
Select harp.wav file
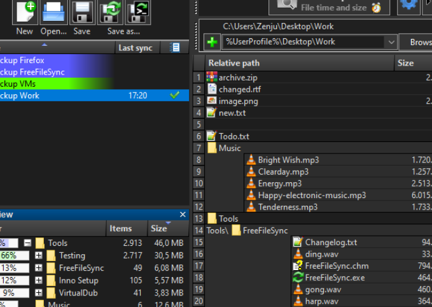(362, 301)
